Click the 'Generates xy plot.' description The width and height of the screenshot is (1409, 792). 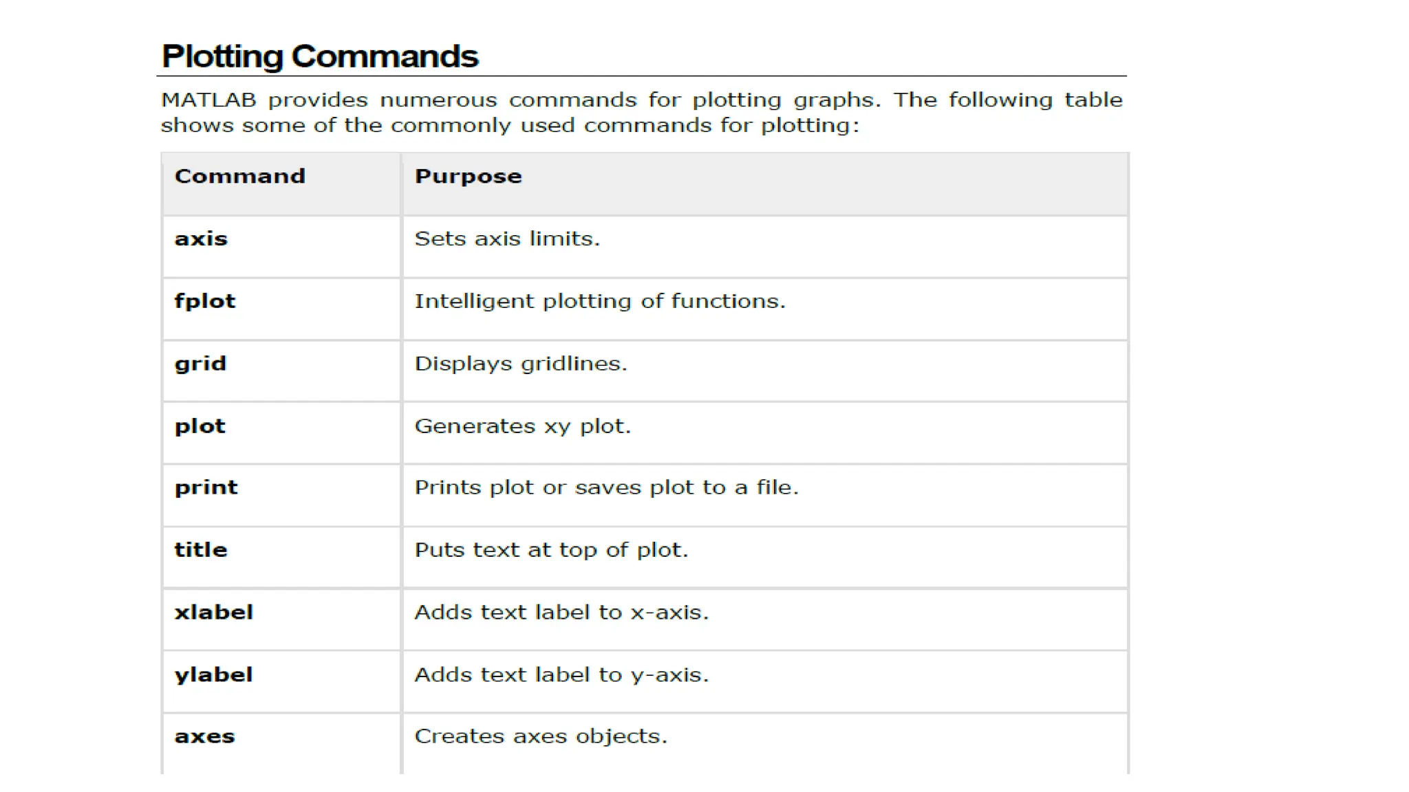tap(523, 426)
